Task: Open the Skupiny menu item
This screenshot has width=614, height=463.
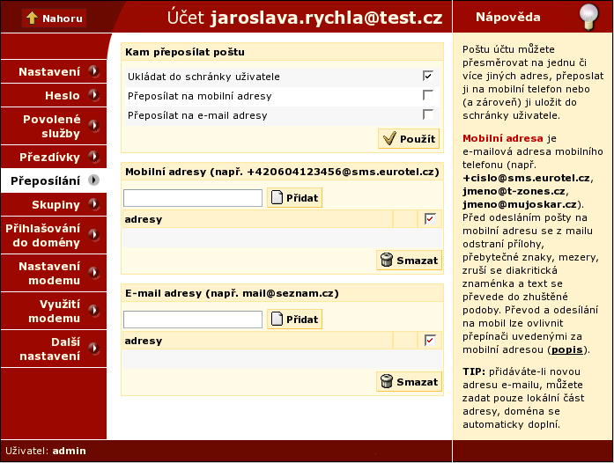Action: click(54, 204)
